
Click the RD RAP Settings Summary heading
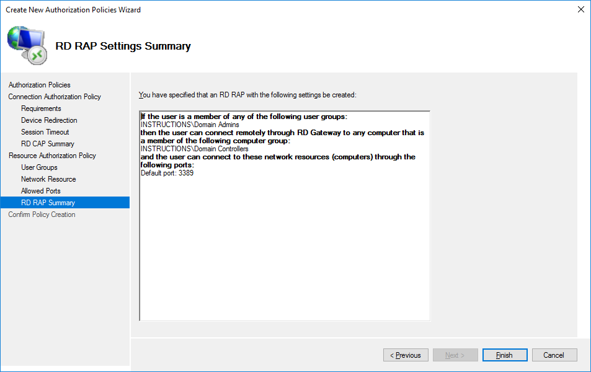click(123, 46)
